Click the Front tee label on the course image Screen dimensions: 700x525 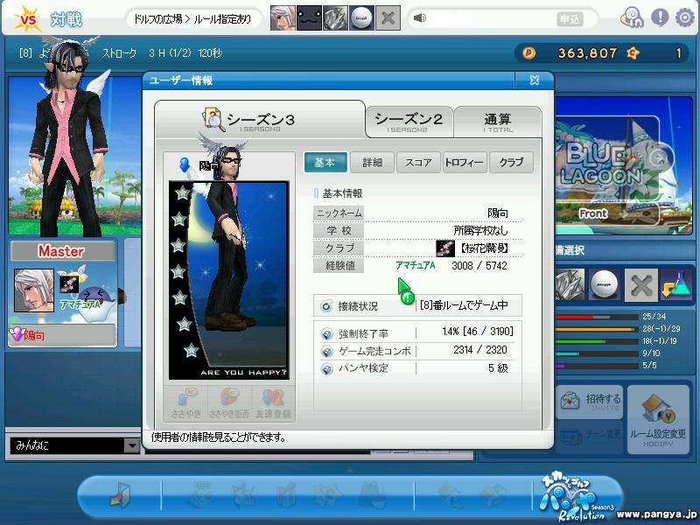pyautogui.click(x=593, y=213)
